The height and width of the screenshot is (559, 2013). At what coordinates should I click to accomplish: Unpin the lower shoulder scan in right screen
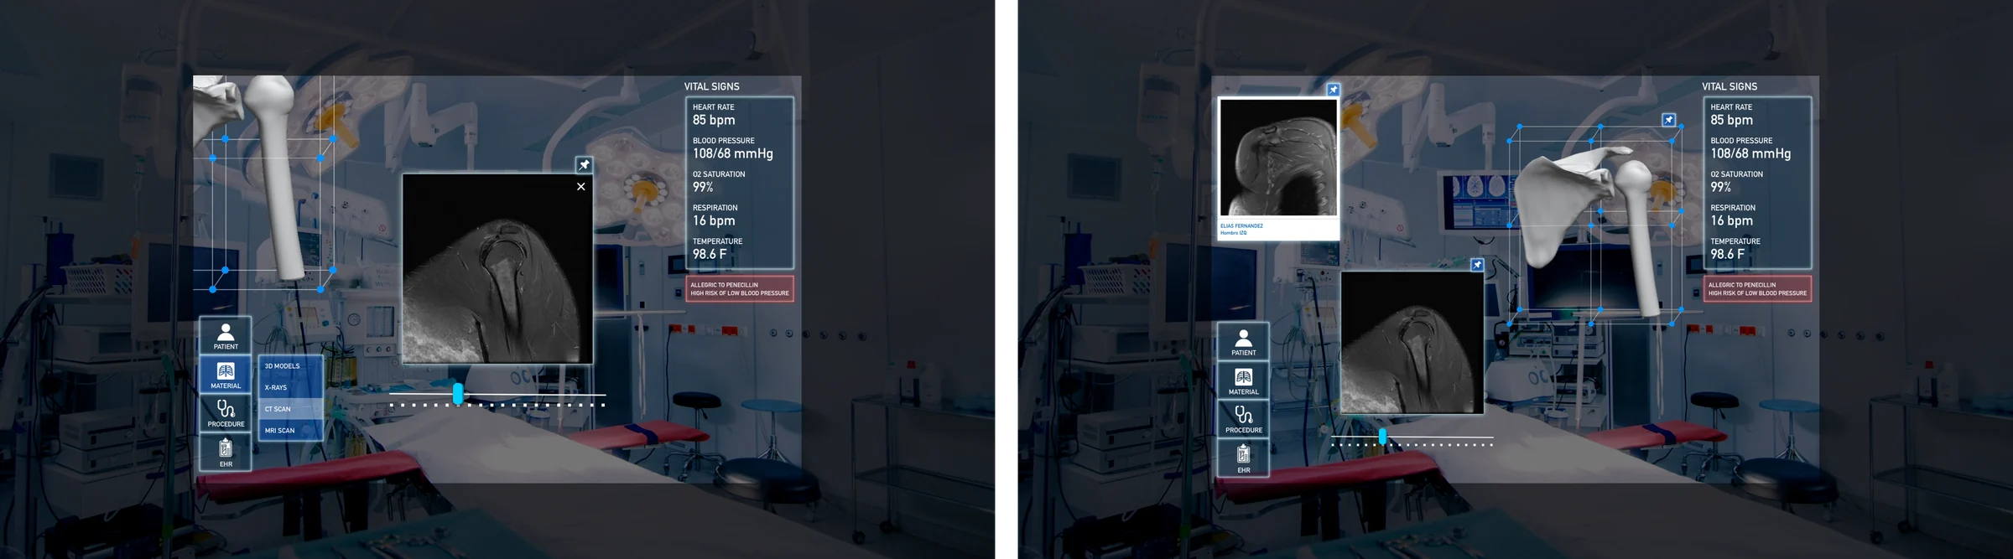1477,265
